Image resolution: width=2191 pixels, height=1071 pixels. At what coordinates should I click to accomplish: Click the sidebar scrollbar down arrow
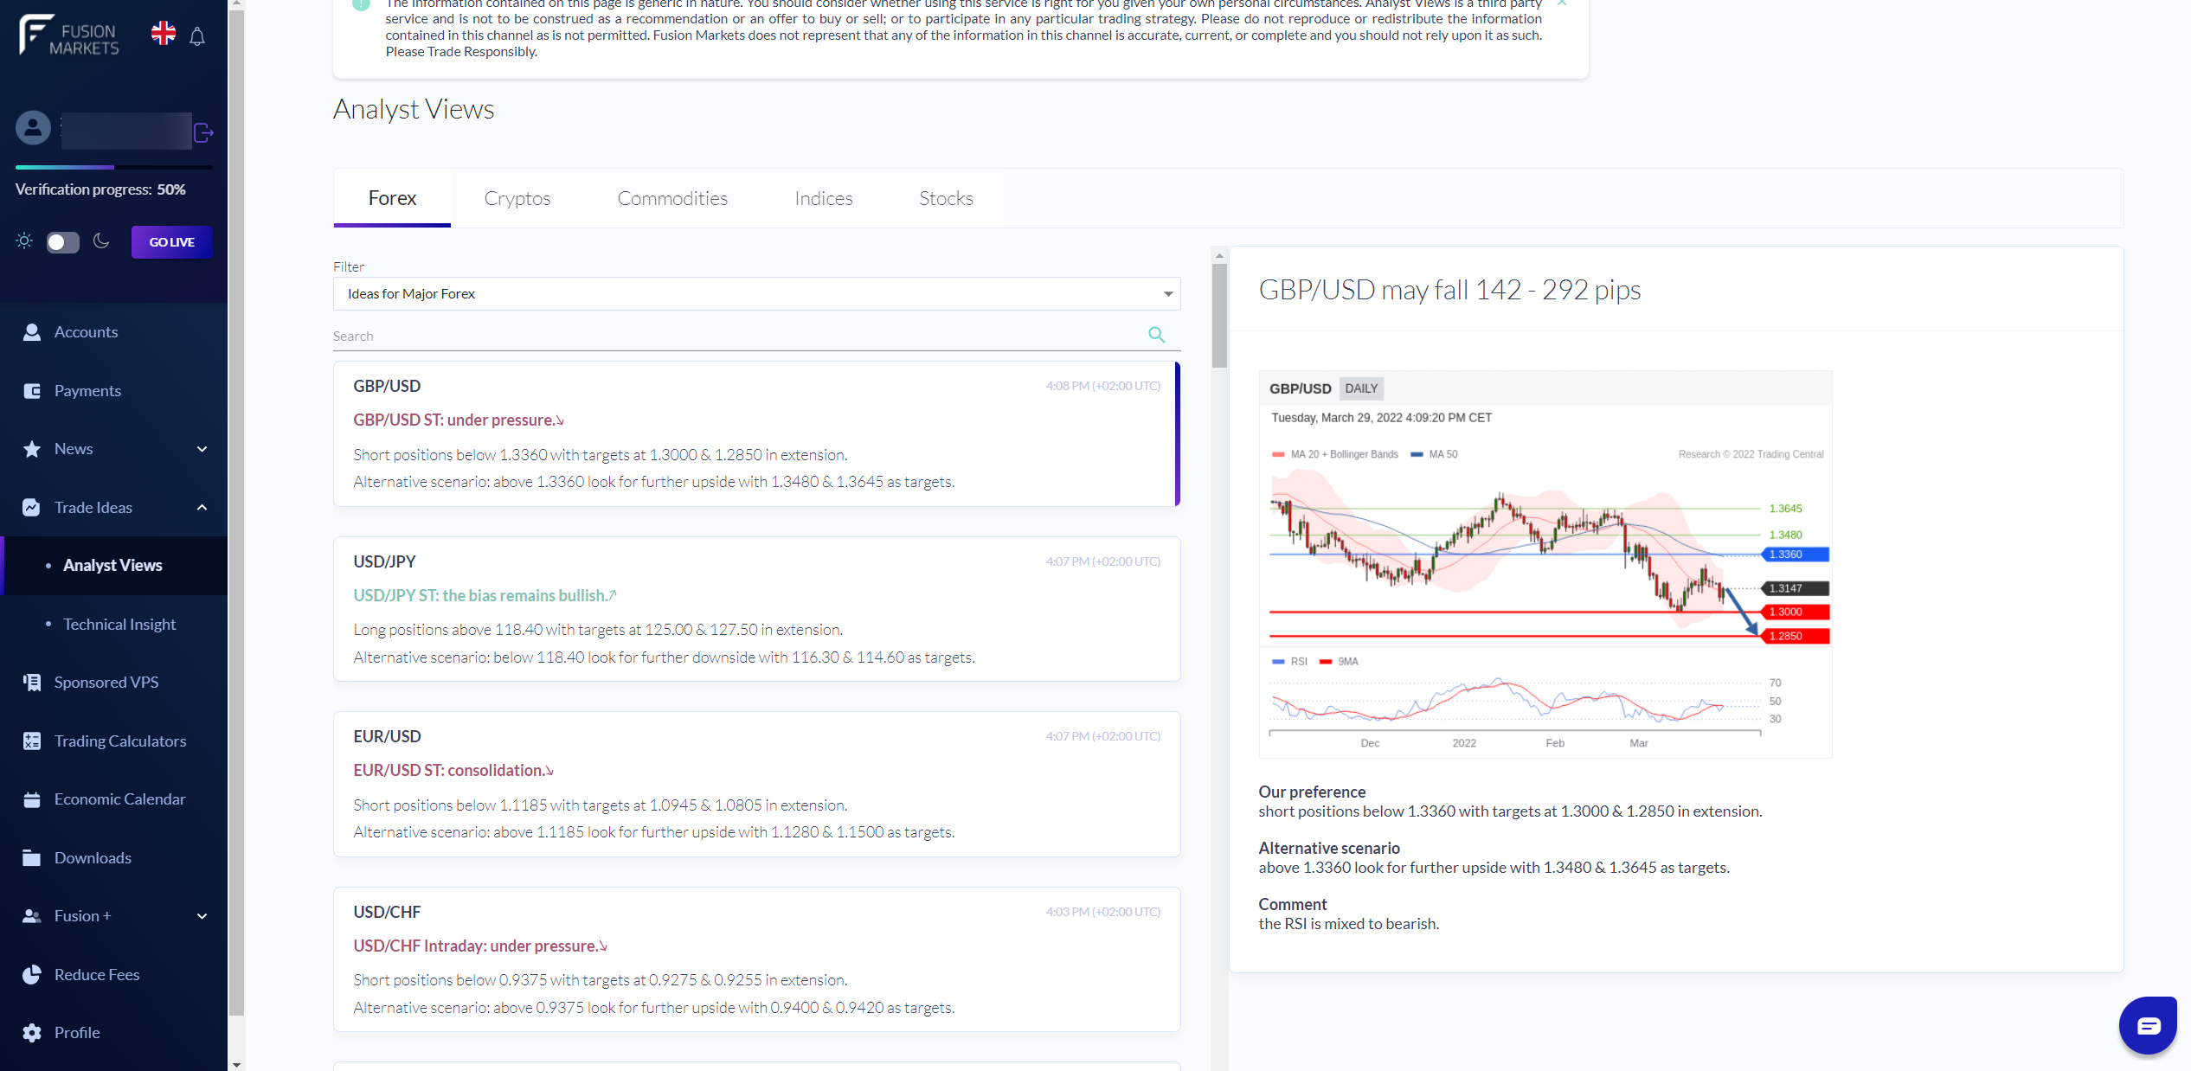pyautogui.click(x=236, y=1064)
